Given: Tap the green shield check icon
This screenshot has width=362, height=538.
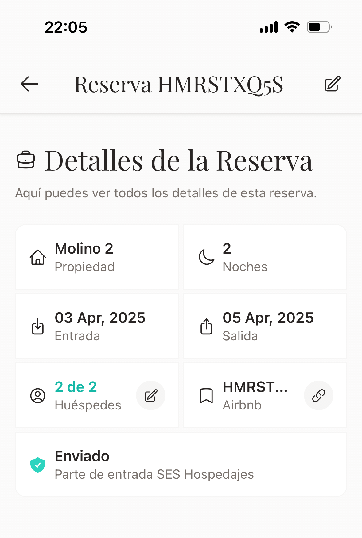Looking at the screenshot, I should tap(38, 465).
